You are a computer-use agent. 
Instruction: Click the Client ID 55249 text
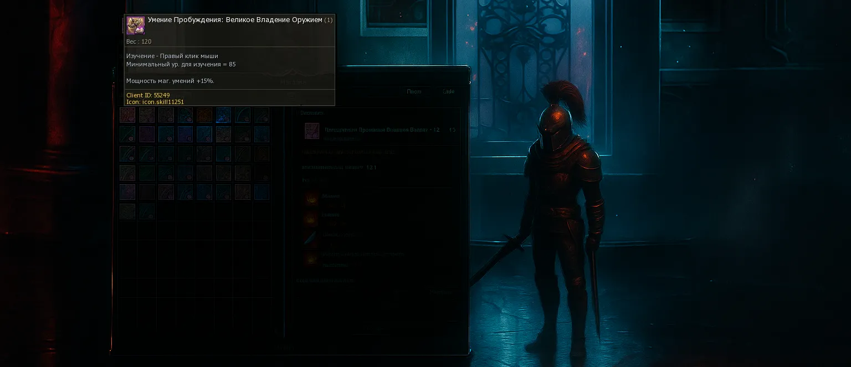tap(148, 95)
